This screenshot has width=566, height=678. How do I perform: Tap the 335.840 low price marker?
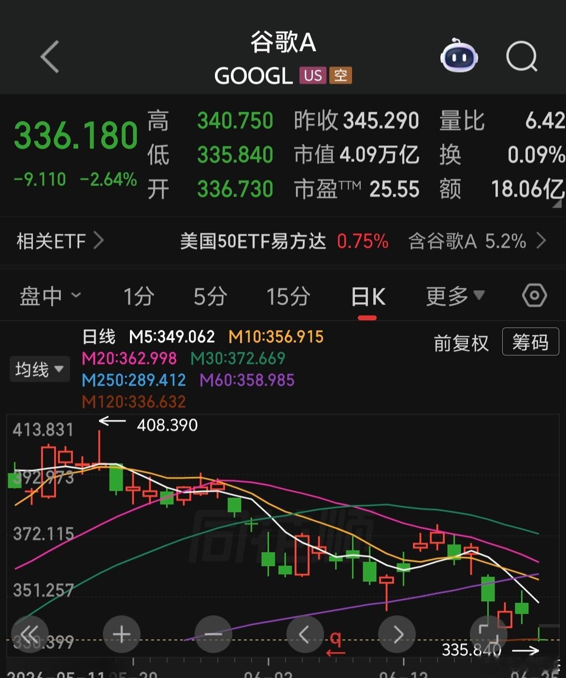471,650
